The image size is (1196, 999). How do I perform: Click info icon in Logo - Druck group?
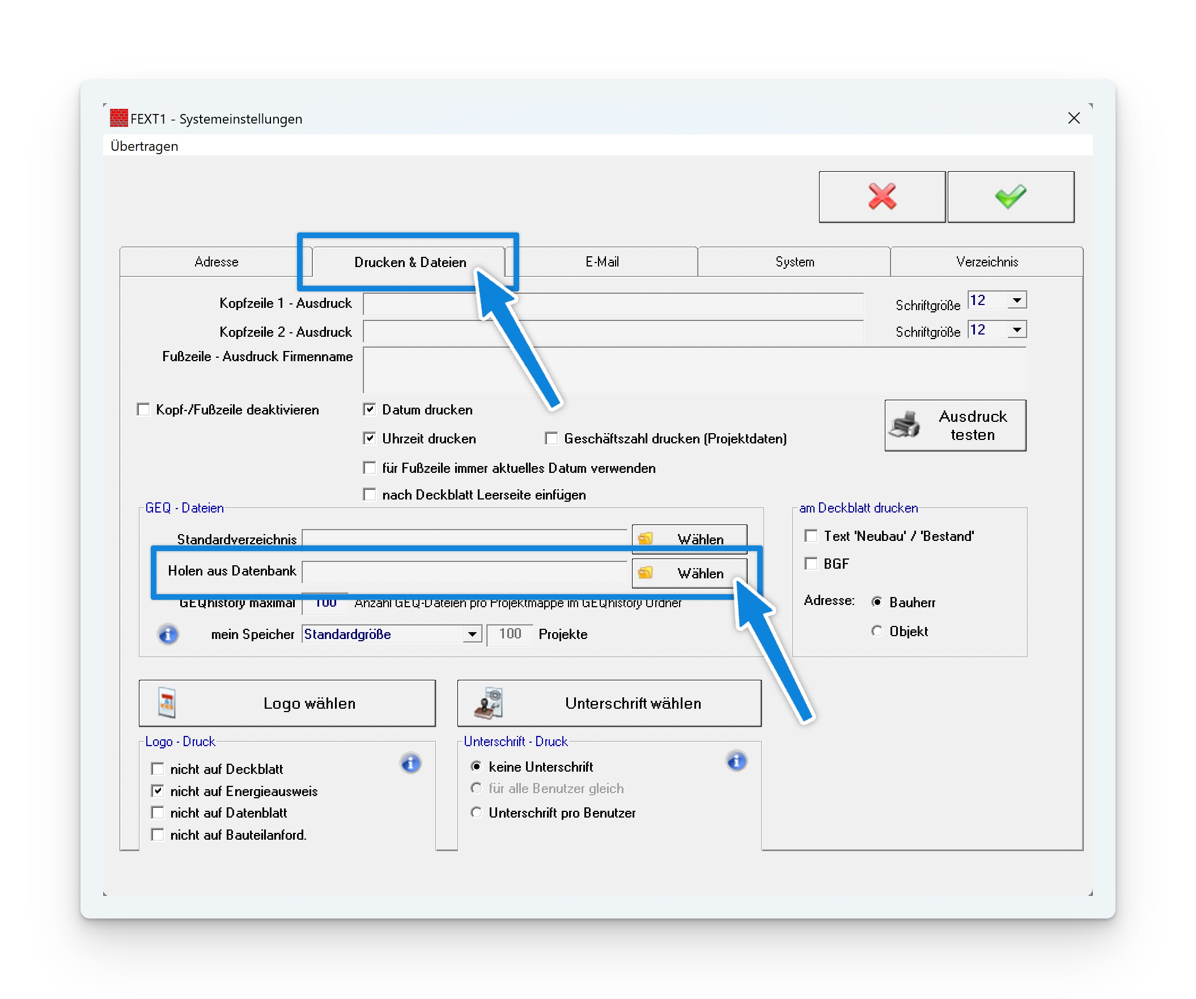(410, 763)
